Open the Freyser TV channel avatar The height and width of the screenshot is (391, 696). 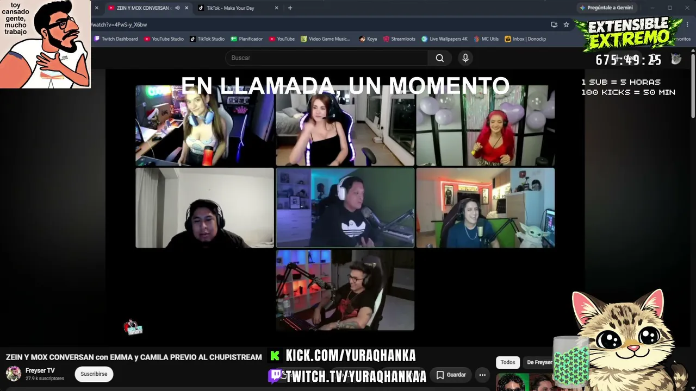[x=14, y=374]
